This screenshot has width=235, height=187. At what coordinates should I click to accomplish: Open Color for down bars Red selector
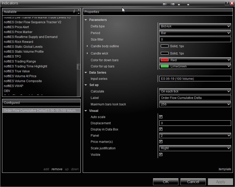click(195, 60)
